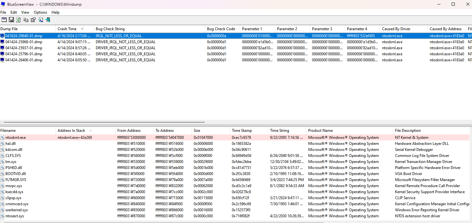The height and width of the screenshot is (223, 472).
Task: Open the Options menu
Action: pyautogui.click(x=40, y=12)
